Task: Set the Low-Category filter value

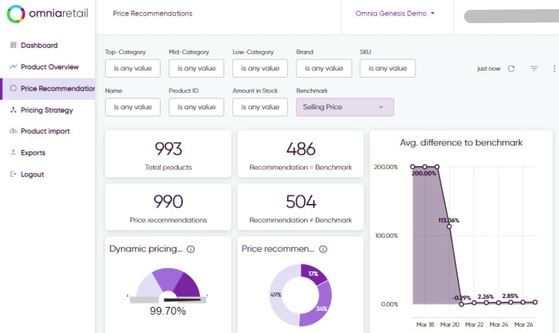Action: [260, 68]
